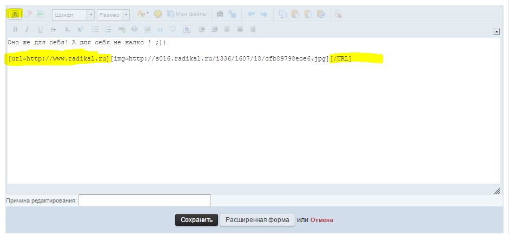This screenshot has height=235, width=509.
Task: Click the binoculars find icon
Action: [x=220, y=15]
